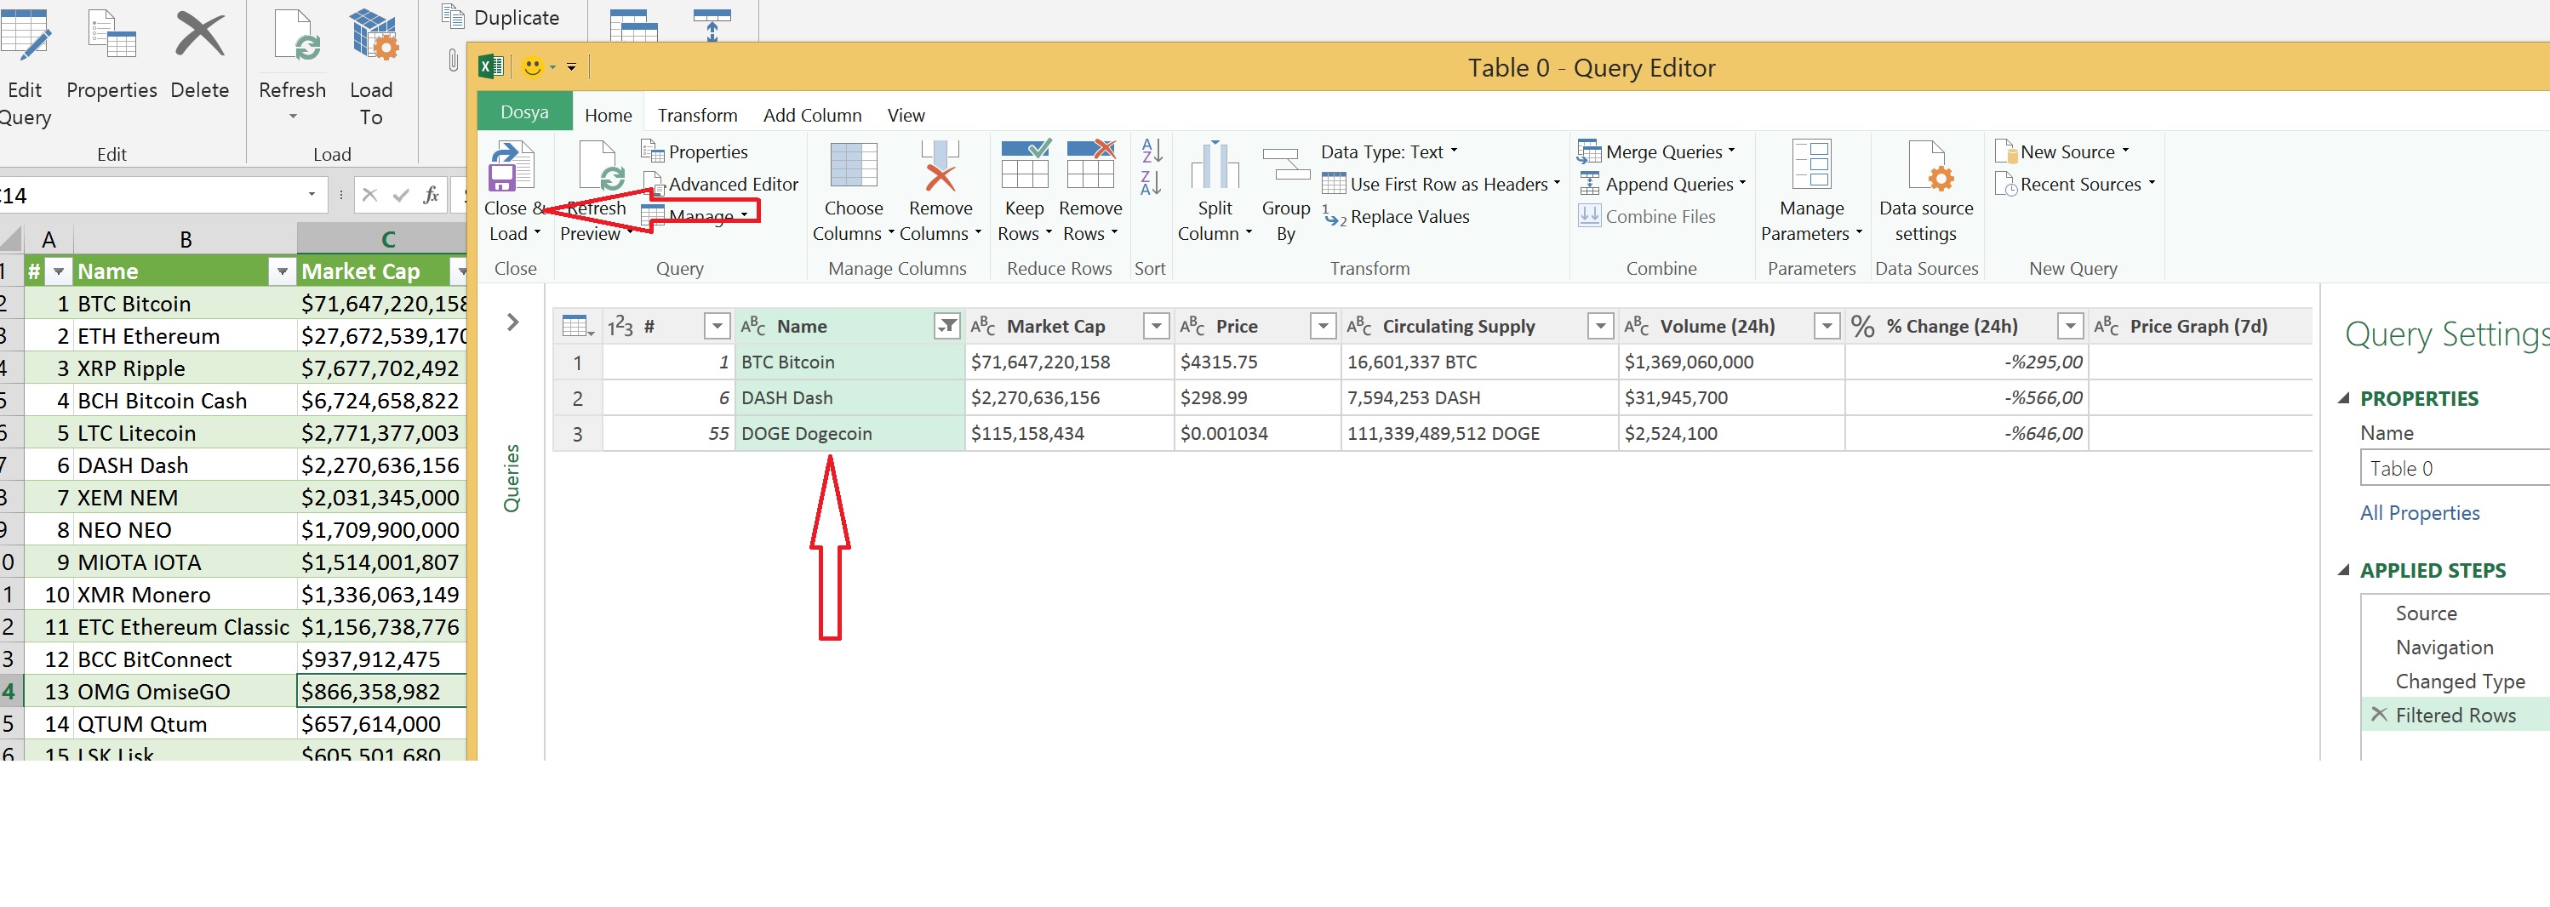Click the '$4315.75' price cell

coord(1257,362)
